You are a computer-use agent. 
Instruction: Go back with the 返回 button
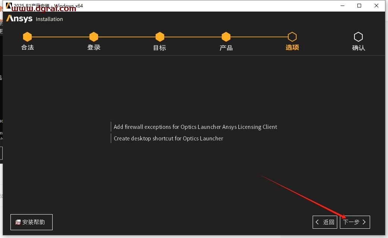pyautogui.click(x=325, y=222)
